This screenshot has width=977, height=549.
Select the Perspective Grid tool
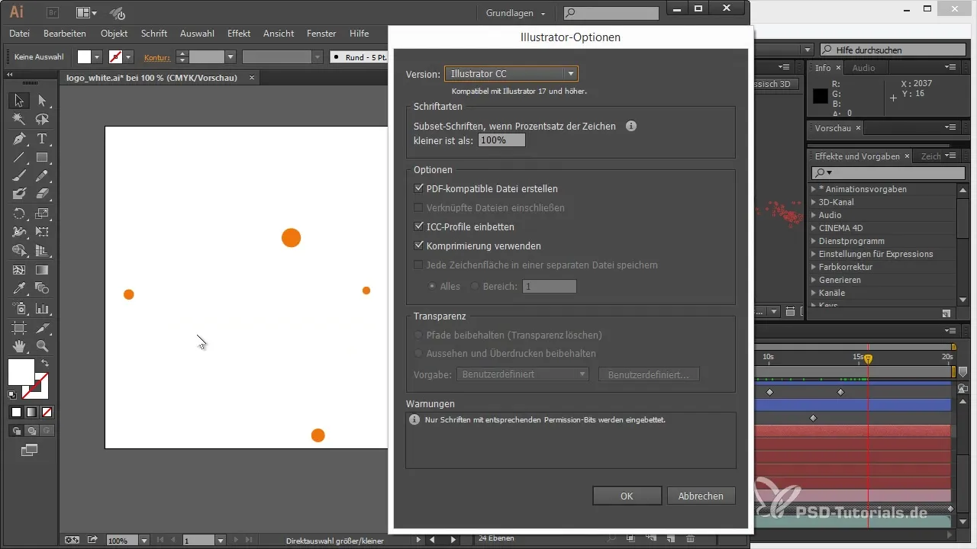pos(42,251)
